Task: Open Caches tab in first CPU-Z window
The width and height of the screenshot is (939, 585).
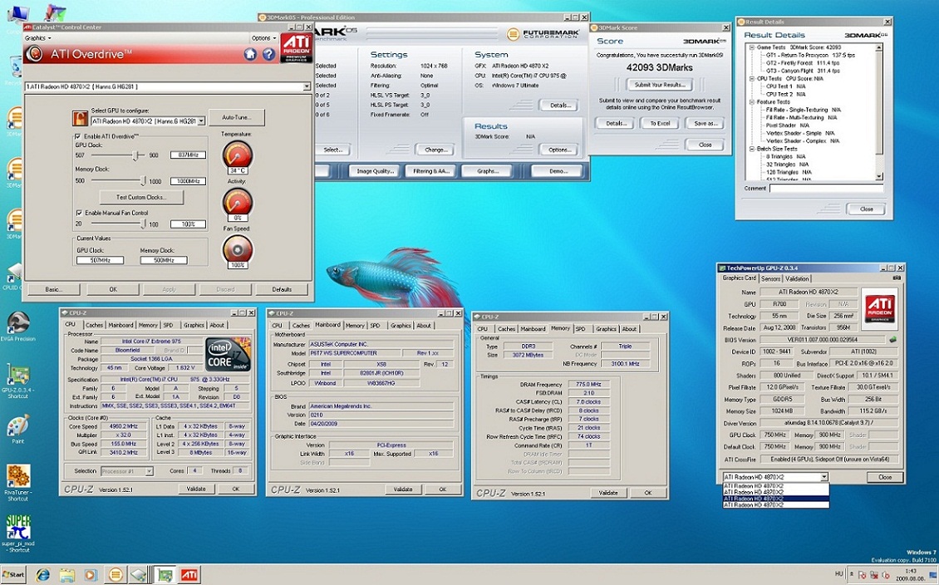Action: (x=94, y=325)
